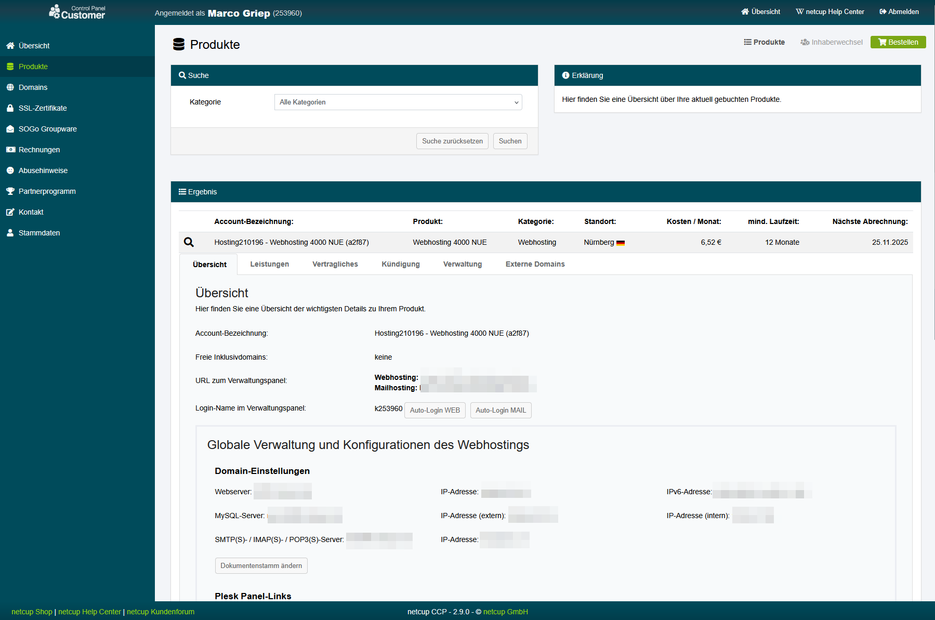Click the magnifier icon in the Hosting210196 row
Screen dimensions: 935x620
(189, 242)
